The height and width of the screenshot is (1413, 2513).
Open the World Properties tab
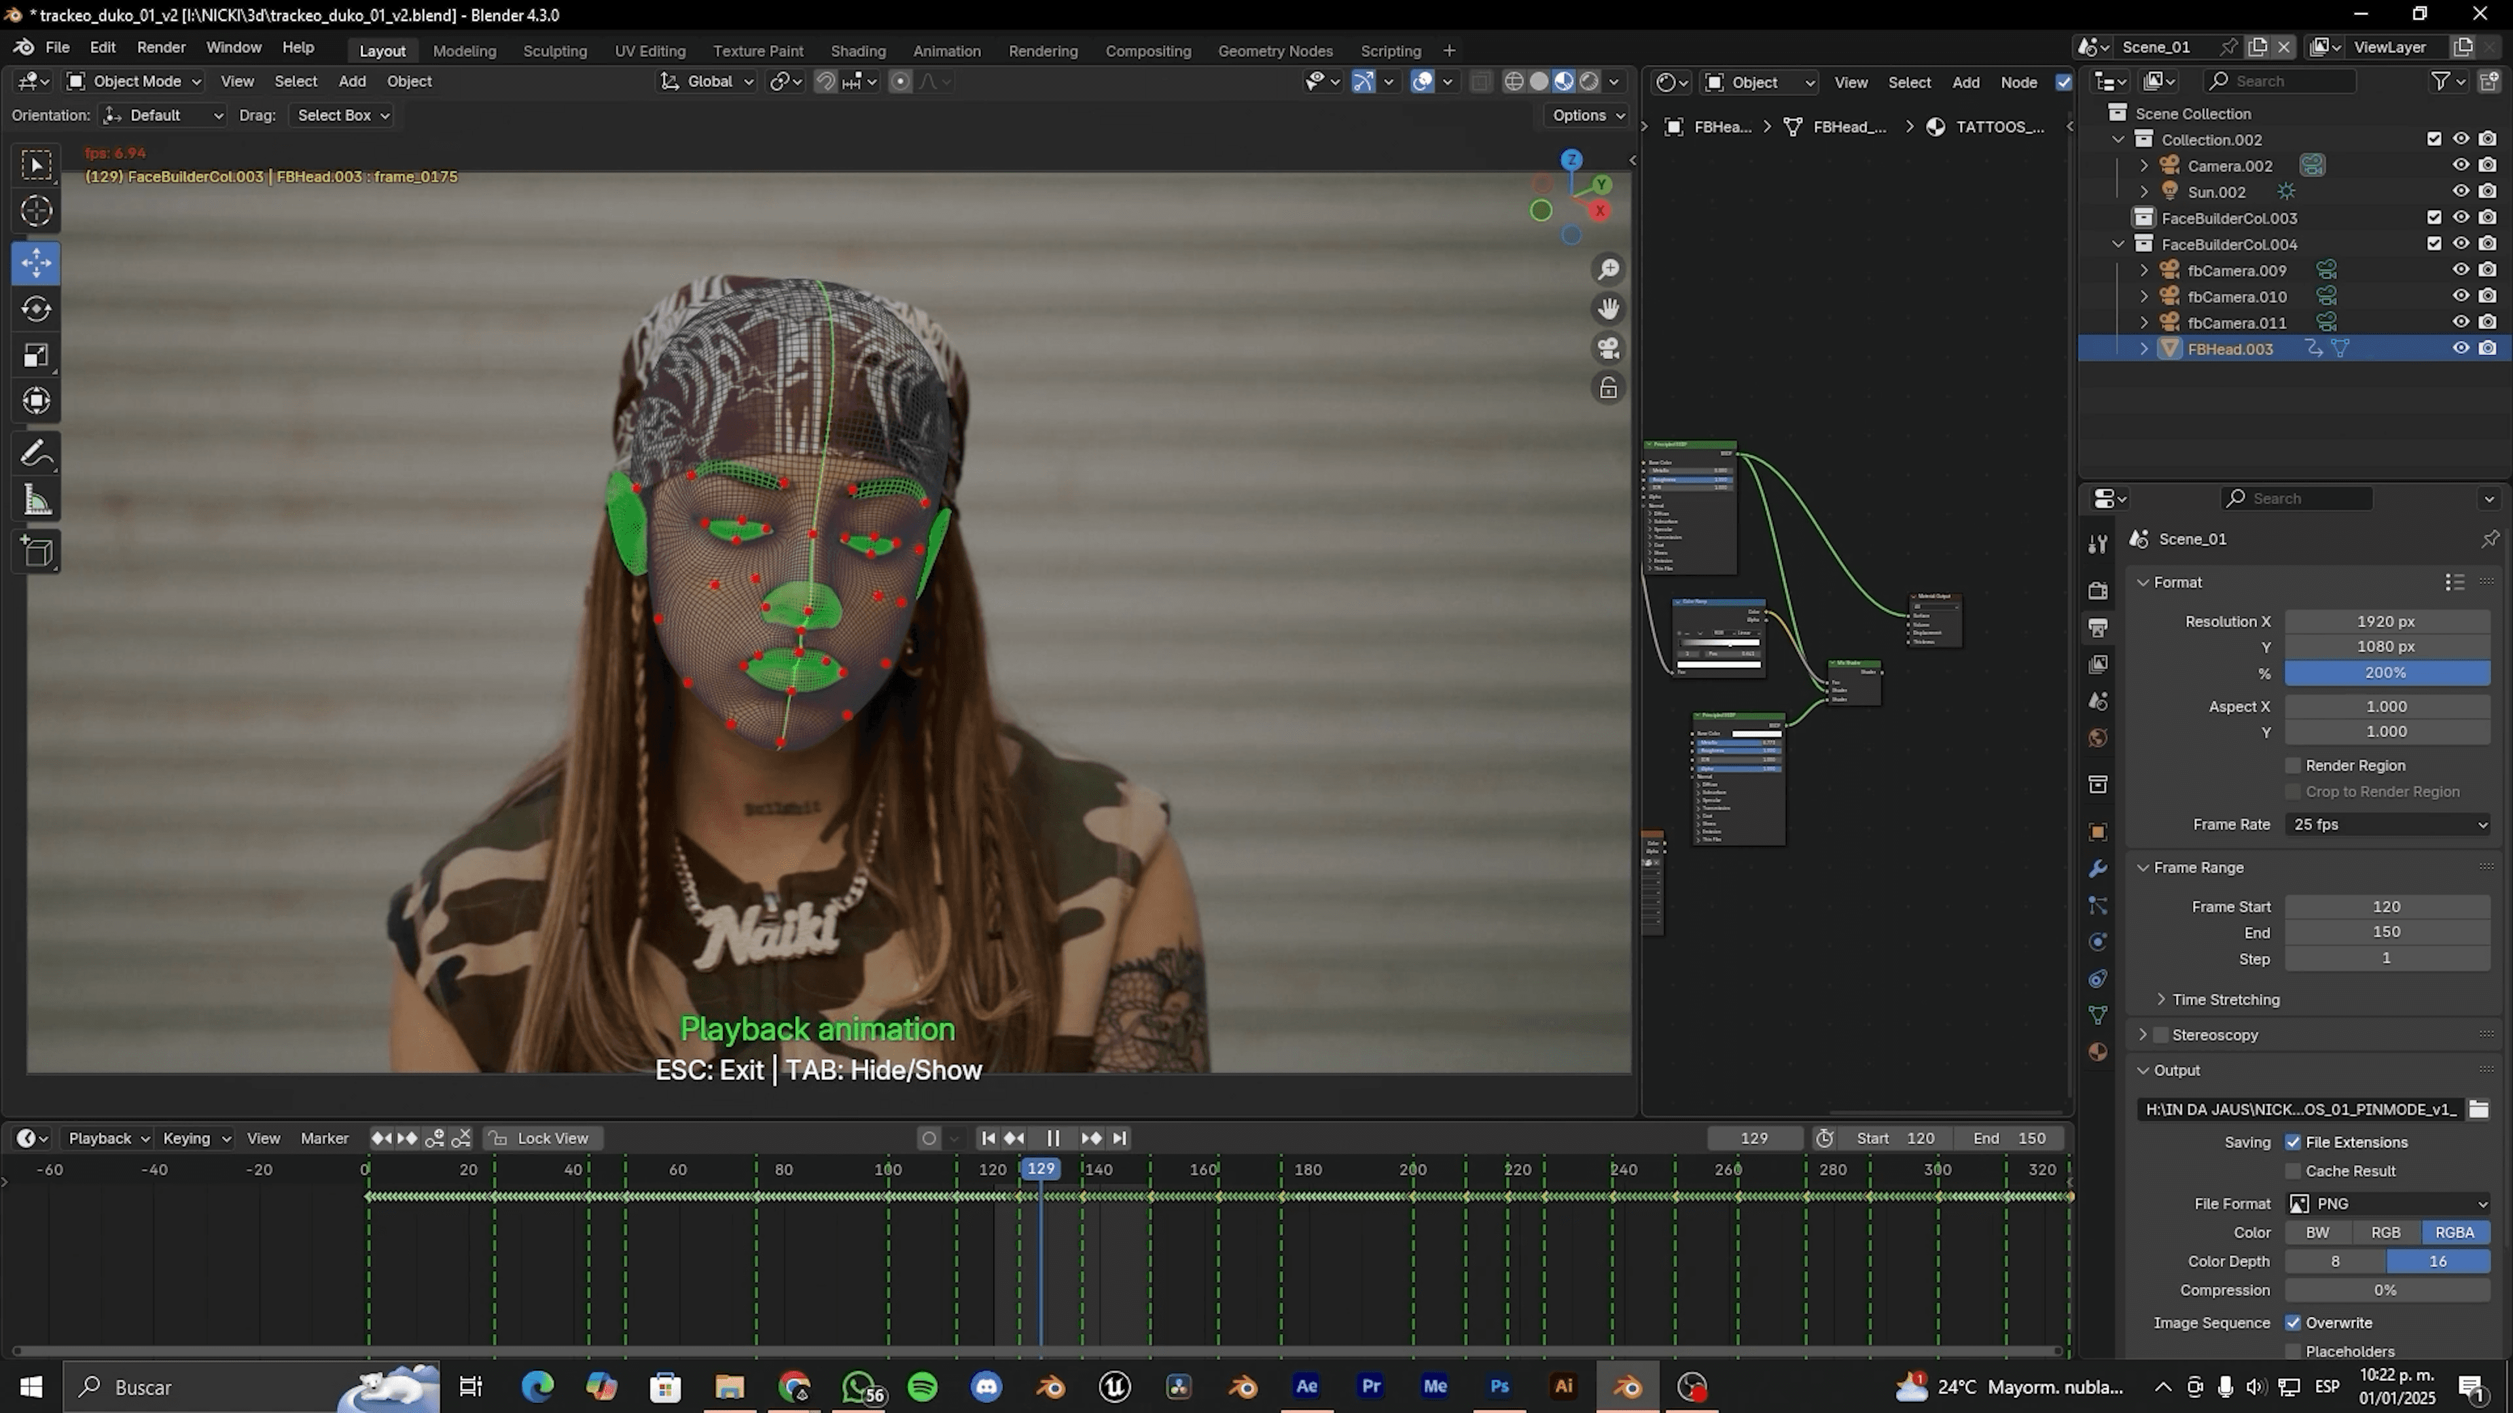pyautogui.click(x=2097, y=738)
